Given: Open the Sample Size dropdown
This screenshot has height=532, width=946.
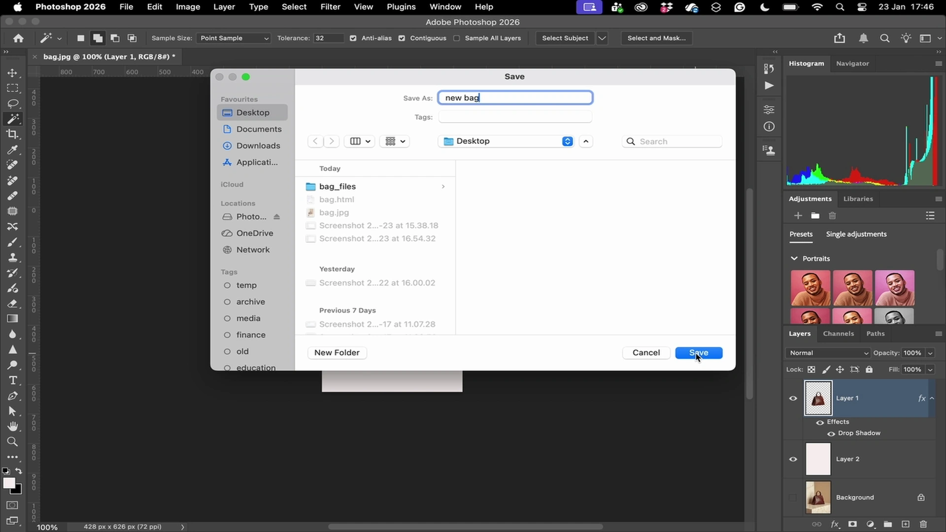Looking at the screenshot, I should point(234,38).
